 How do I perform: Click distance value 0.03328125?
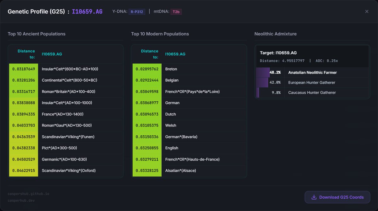(147, 171)
